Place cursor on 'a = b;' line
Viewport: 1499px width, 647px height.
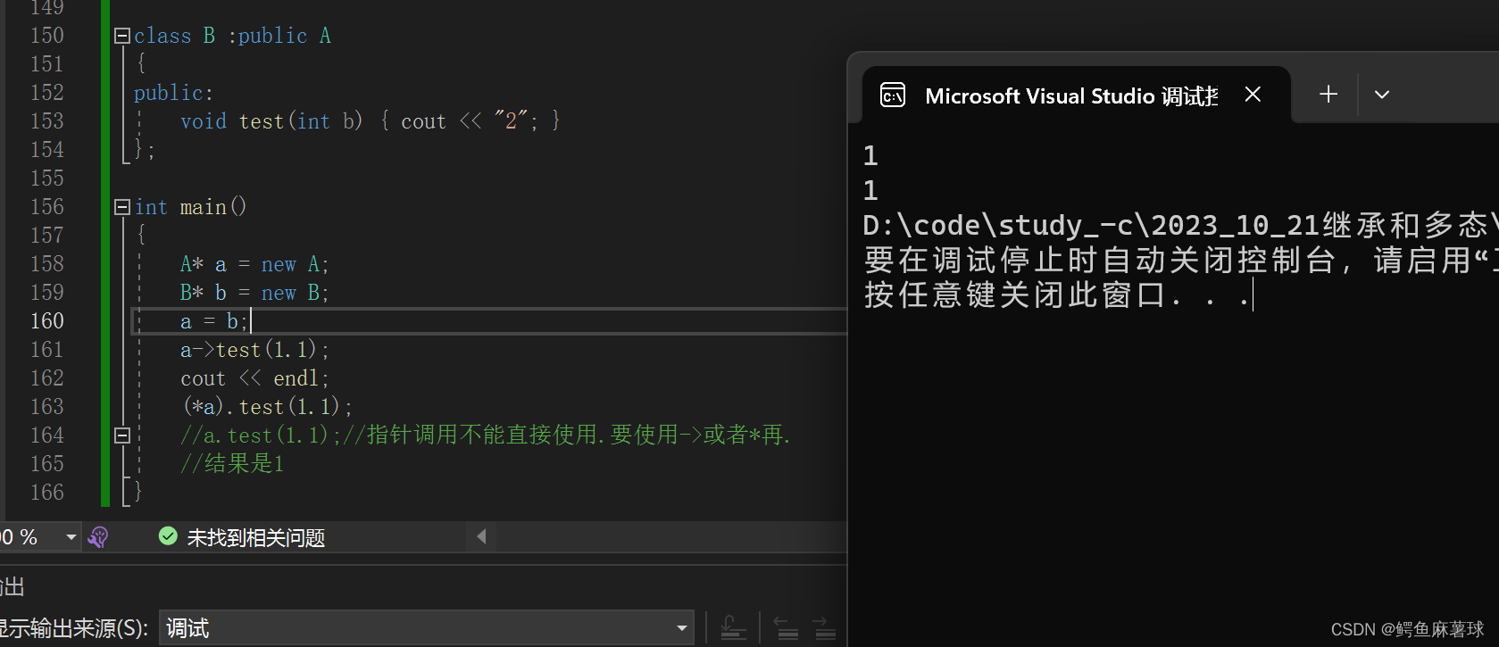pyautogui.click(x=214, y=321)
